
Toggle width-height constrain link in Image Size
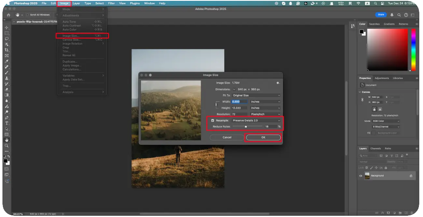(216, 105)
